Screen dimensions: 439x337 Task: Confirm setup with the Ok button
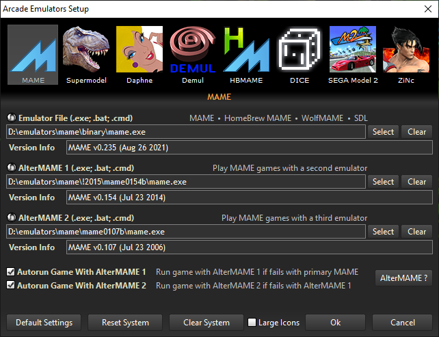[x=335, y=322]
